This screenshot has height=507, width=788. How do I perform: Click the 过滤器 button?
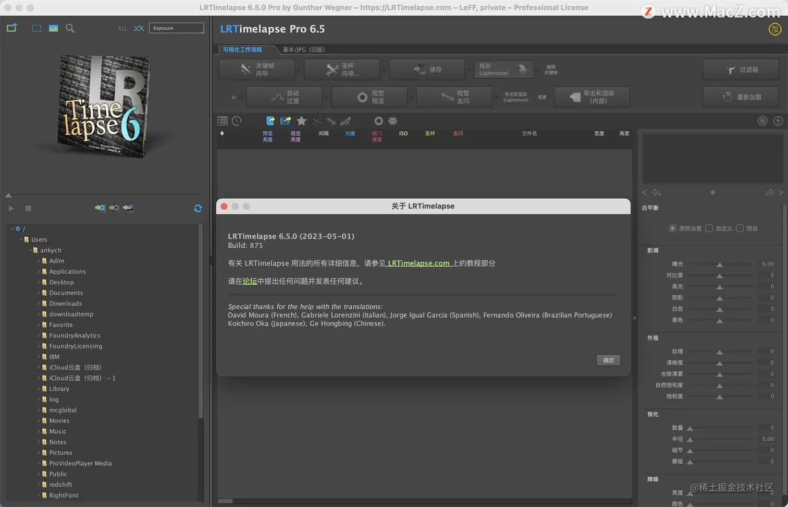point(741,69)
